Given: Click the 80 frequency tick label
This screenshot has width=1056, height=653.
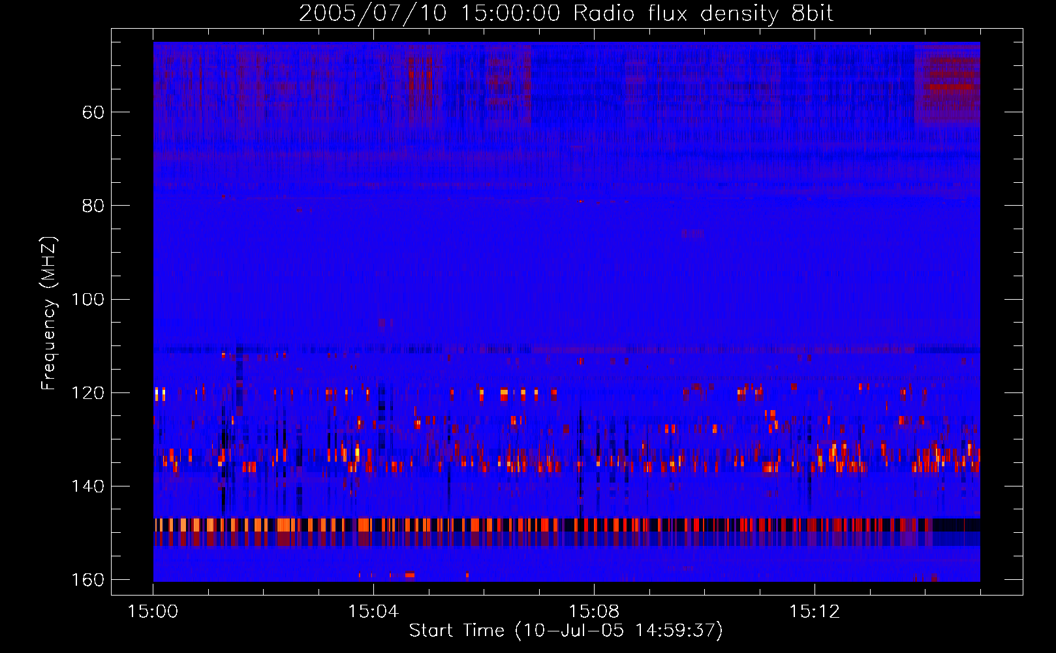Looking at the screenshot, I should click(x=93, y=206).
